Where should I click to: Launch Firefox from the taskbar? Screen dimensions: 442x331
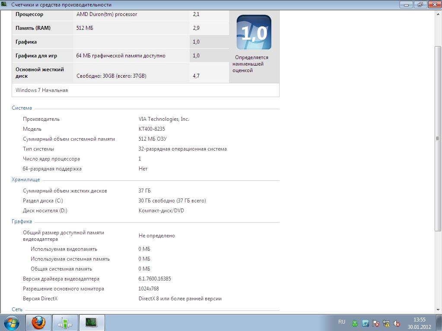38,322
